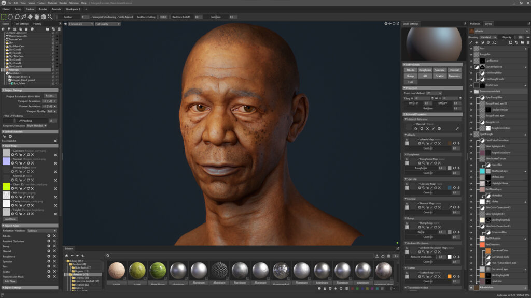Viewport: 531px width, 298px height.
Task: Toggle Viewport Shadowing checkbox
Action: (92, 17)
